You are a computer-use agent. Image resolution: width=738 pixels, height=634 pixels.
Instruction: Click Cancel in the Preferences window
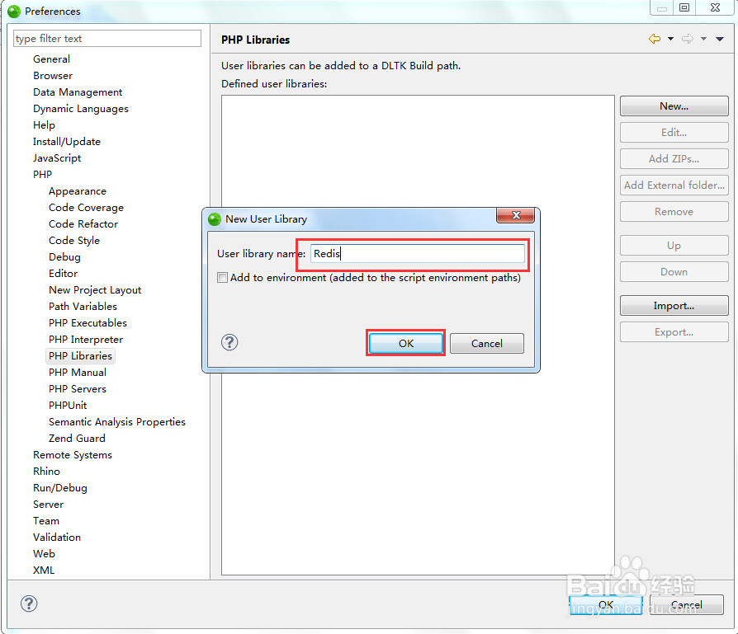coord(686,605)
